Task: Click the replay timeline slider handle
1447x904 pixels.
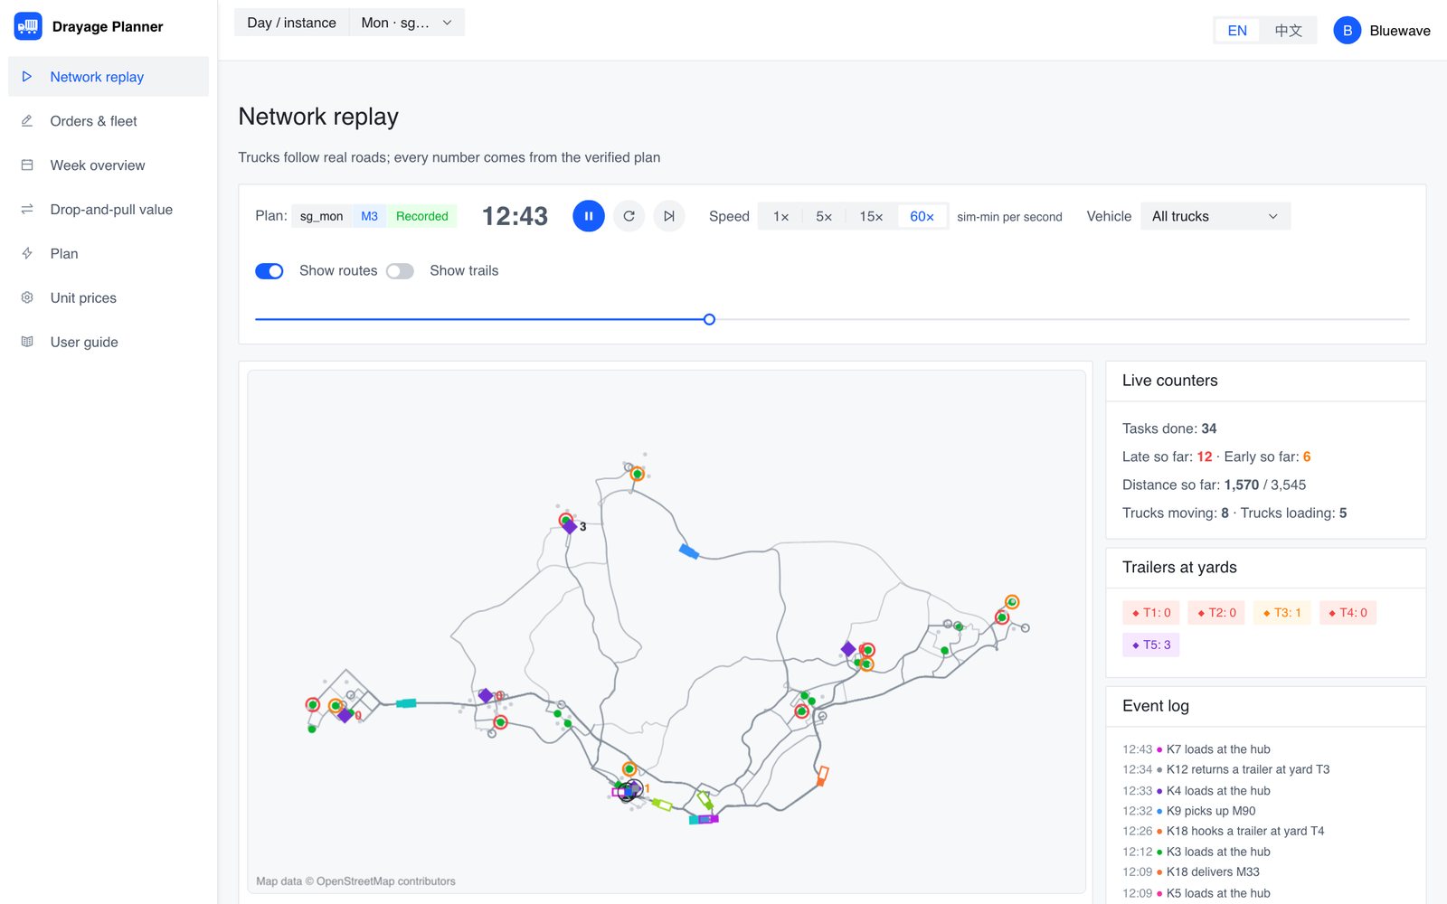Action: [710, 319]
